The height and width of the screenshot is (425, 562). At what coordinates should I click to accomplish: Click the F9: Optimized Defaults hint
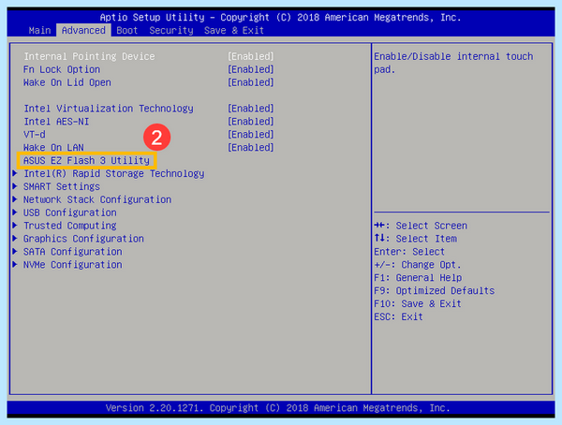434,290
